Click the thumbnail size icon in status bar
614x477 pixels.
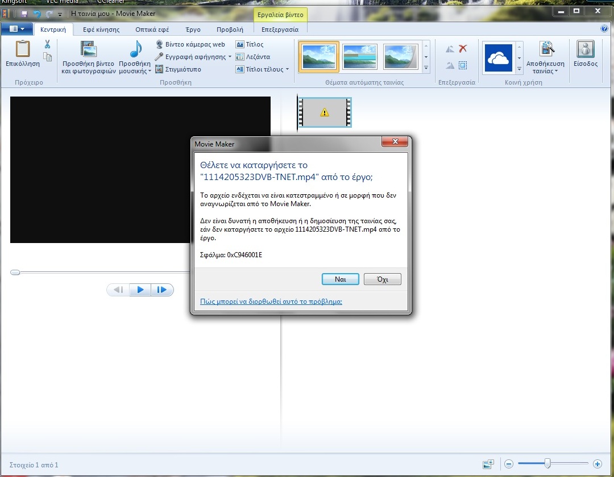coord(488,464)
